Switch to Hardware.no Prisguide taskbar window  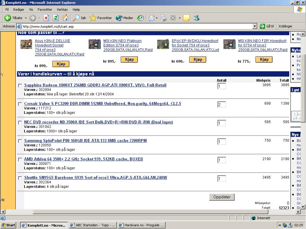coord(142,225)
